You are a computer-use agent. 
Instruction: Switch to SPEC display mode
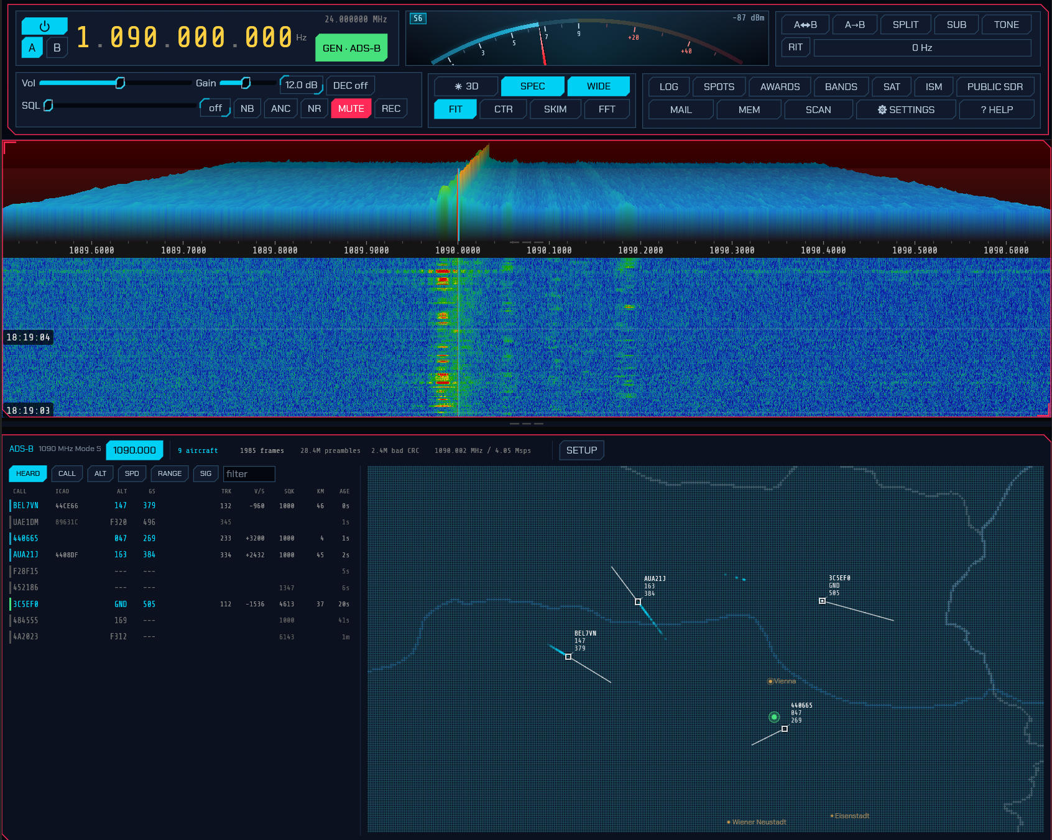coord(533,86)
